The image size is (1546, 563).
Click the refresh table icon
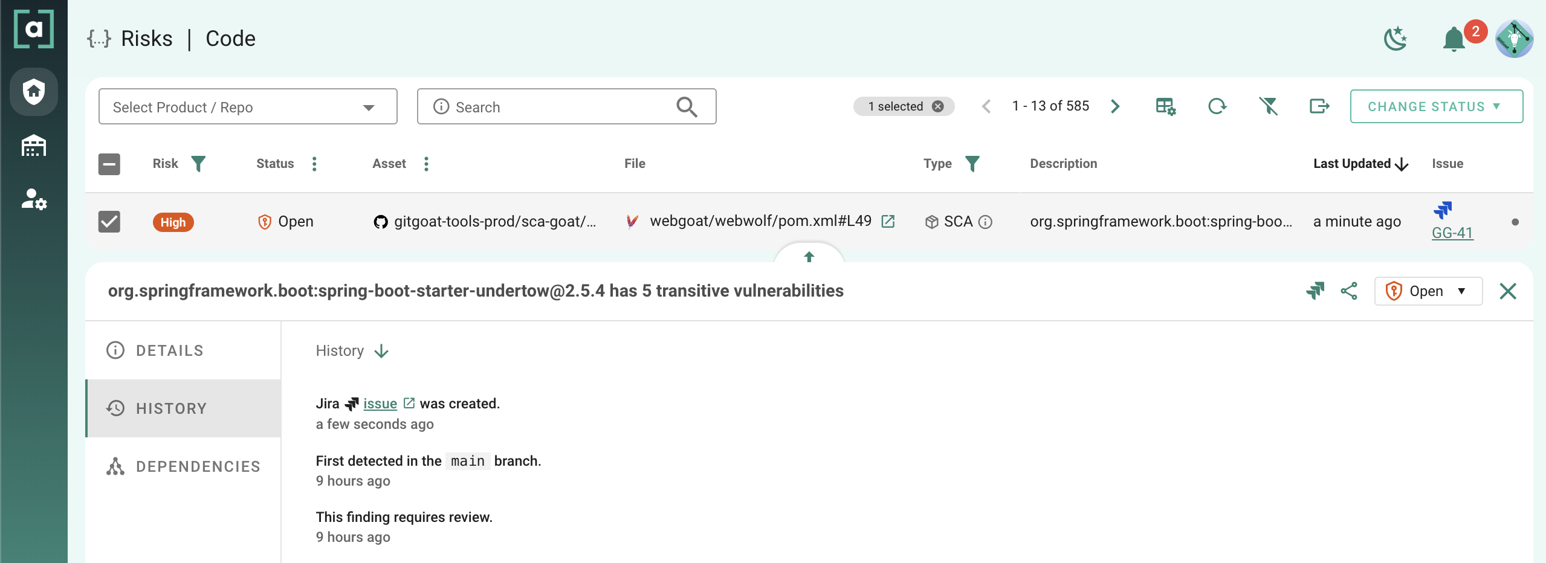click(1217, 106)
